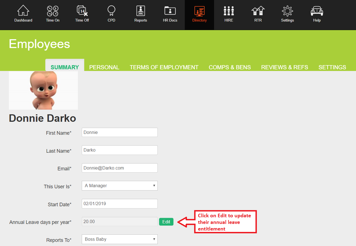Select the Directory icon
Viewport: 356px width, 246px height.
[x=199, y=11]
